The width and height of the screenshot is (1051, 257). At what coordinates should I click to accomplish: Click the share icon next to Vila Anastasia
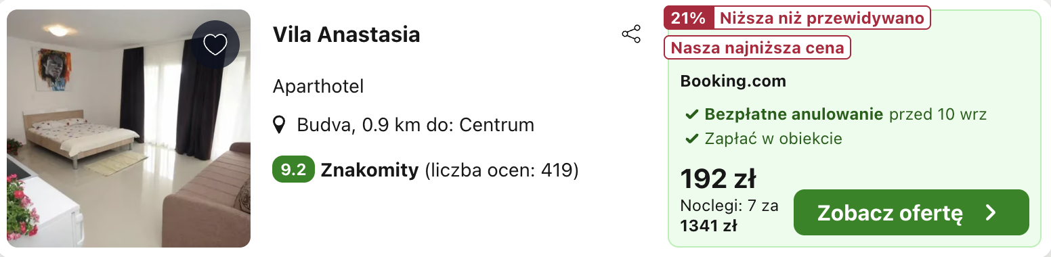(631, 34)
